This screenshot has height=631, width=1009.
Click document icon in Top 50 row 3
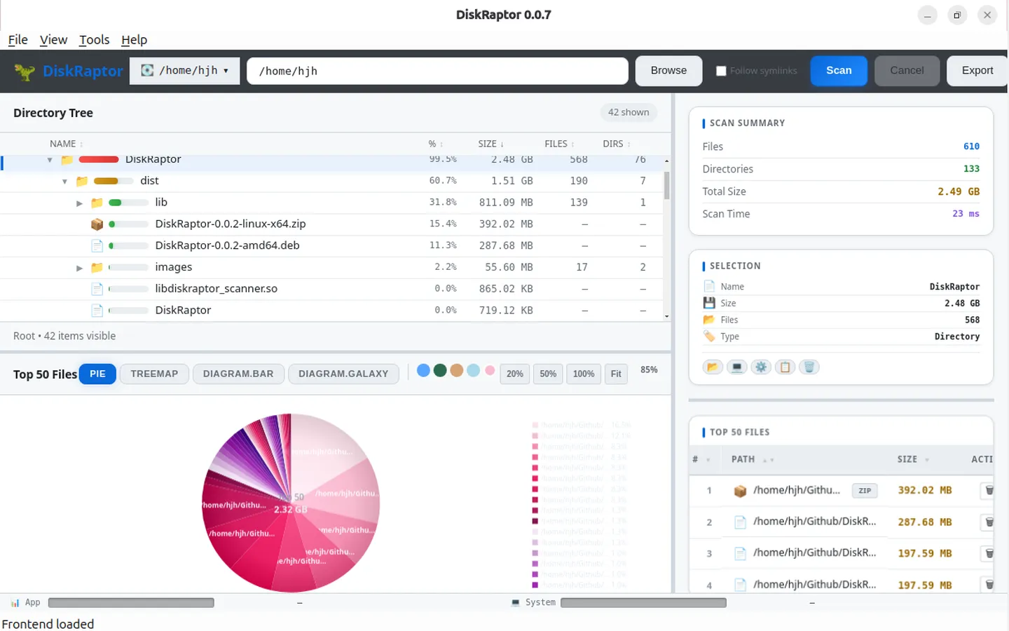click(740, 554)
